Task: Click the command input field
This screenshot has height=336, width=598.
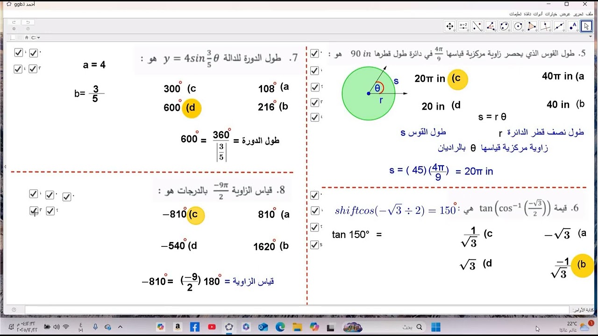Action: tap(297, 310)
